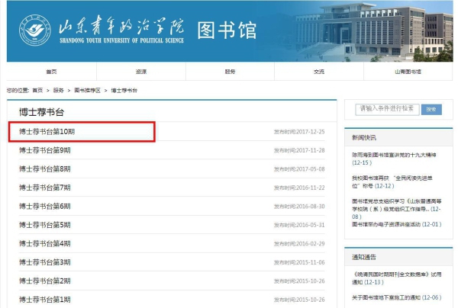This screenshot has height=308, width=458.
Task: Open 博士荐书台第3期 article
Action: click(45, 262)
